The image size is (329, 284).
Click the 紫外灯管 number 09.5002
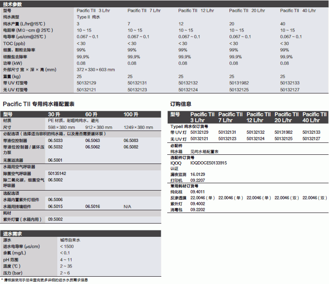(x=55, y=219)
